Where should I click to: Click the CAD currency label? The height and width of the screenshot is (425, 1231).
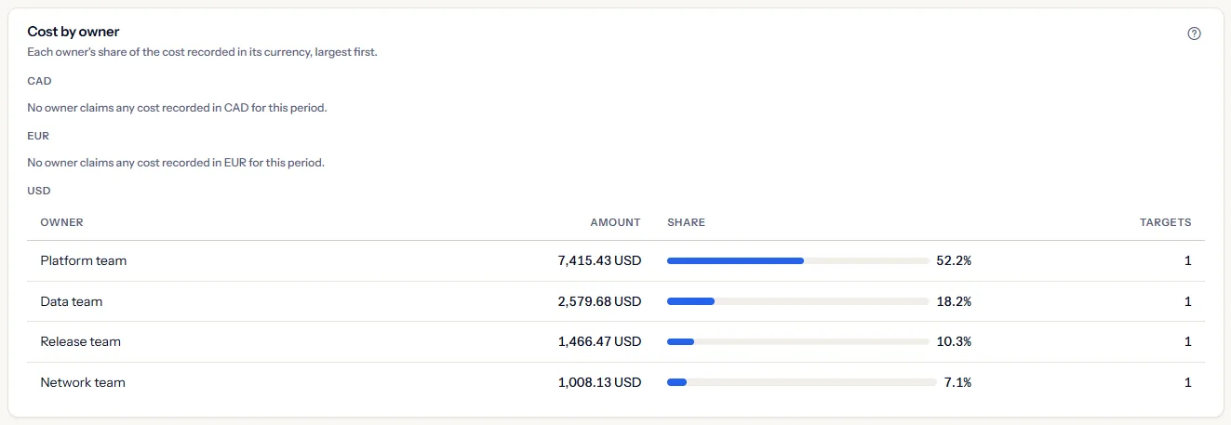tap(39, 81)
